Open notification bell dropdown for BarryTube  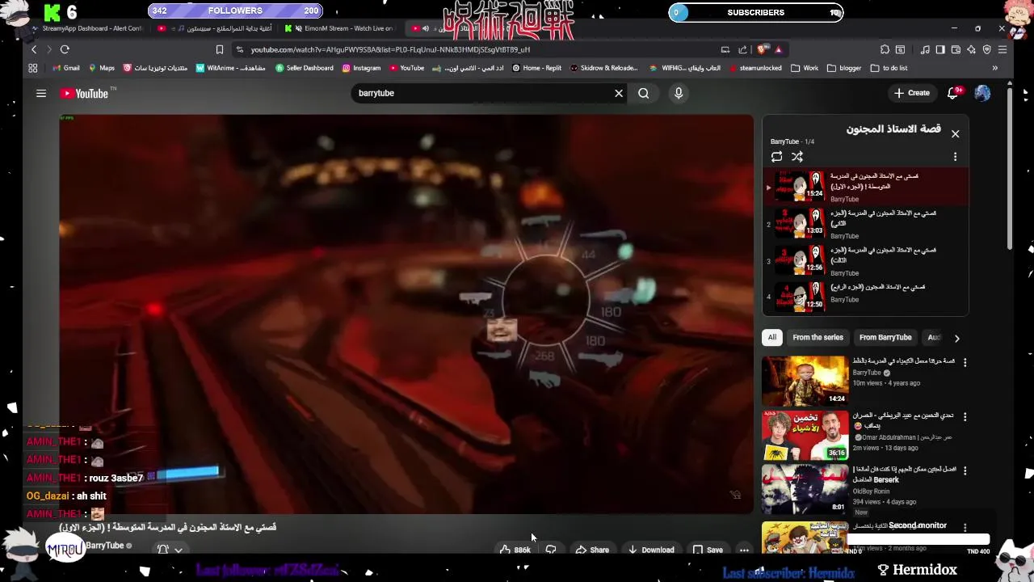tap(170, 549)
